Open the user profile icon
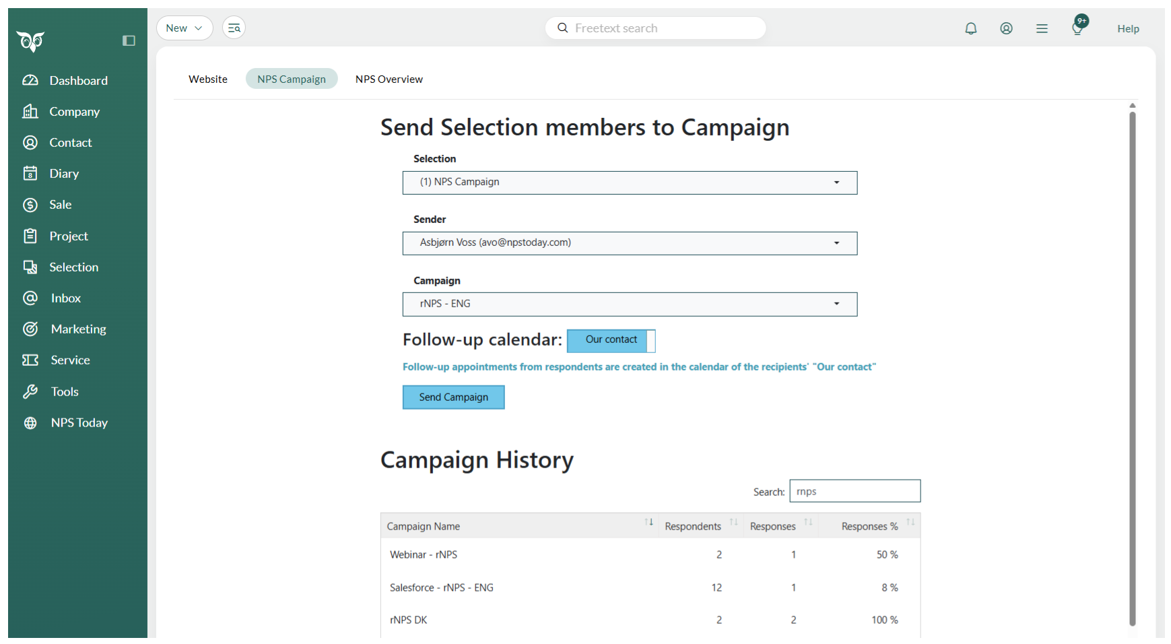The width and height of the screenshot is (1171, 644). (x=1006, y=28)
